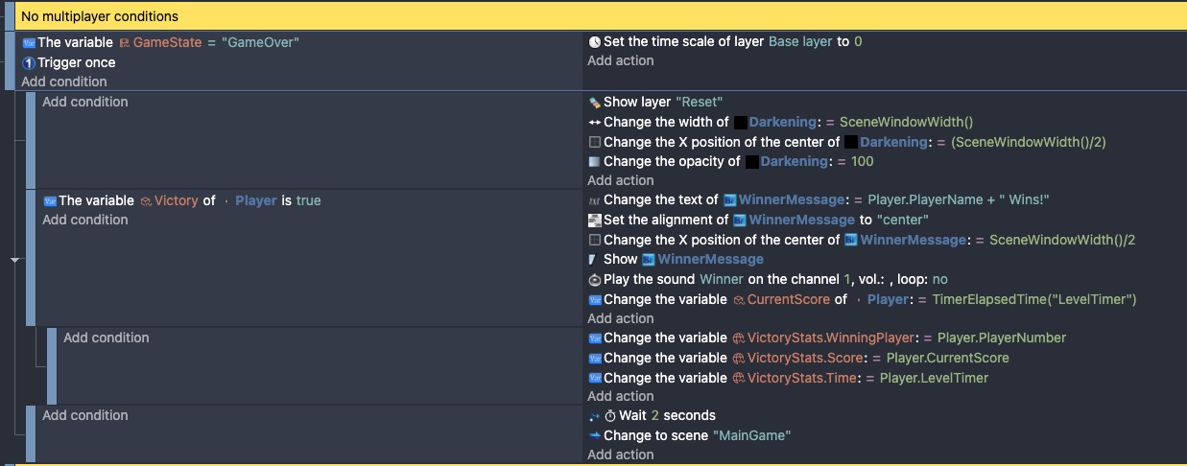Click the Play the sound Winner icon
1187x466 pixels.
pyautogui.click(x=594, y=280)
